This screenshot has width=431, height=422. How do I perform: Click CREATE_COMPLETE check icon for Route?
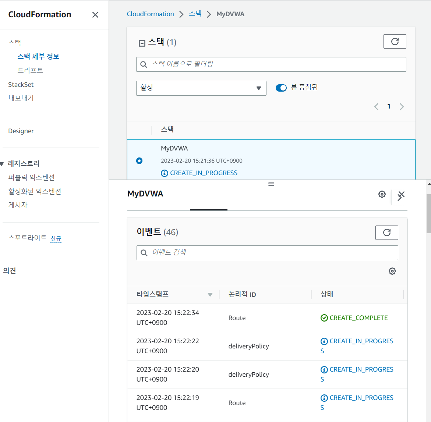point(324,318)
